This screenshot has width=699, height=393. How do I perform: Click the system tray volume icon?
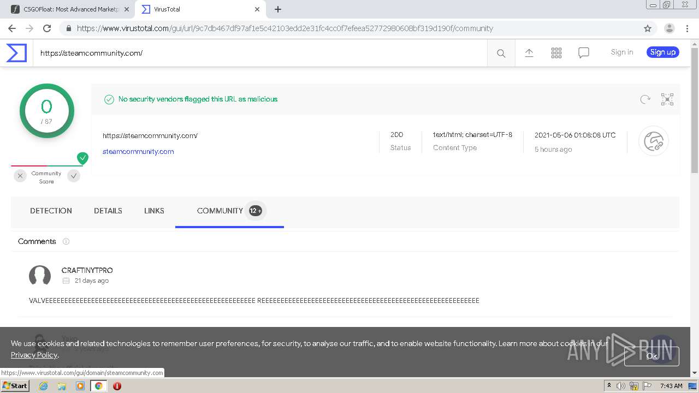click(x=621, y=386)
